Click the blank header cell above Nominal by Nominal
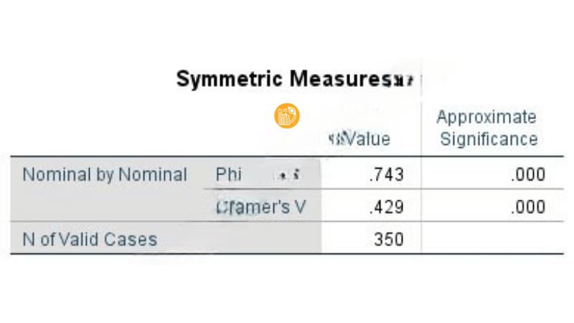The width and height of the screenshot is (574, 323). pyautogui.click(x=108, y=128)
